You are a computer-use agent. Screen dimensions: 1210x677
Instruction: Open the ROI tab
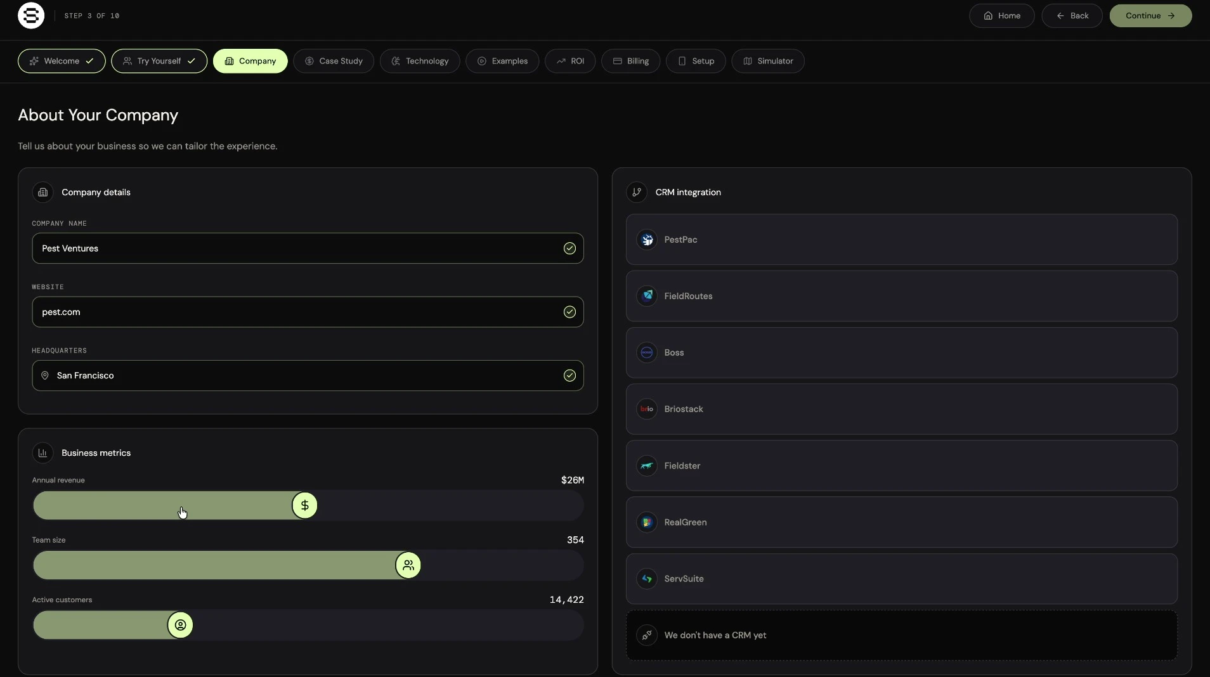tap(570, 61)
